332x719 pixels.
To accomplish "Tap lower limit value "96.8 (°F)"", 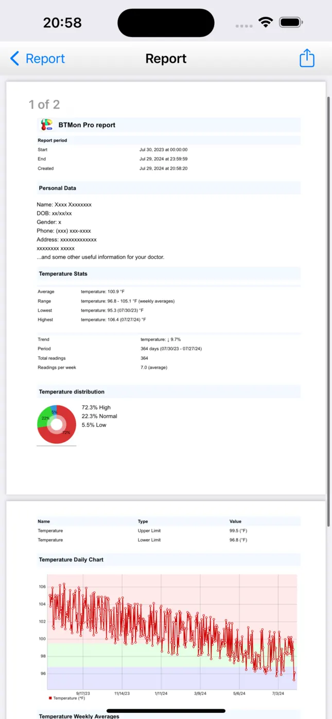I will 238,540.
